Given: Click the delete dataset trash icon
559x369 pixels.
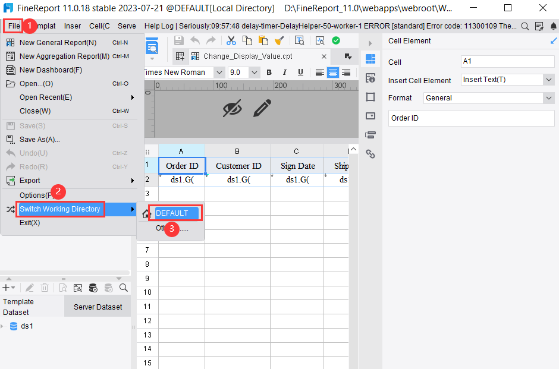Looking at the screenshot, I should (45, 288).
